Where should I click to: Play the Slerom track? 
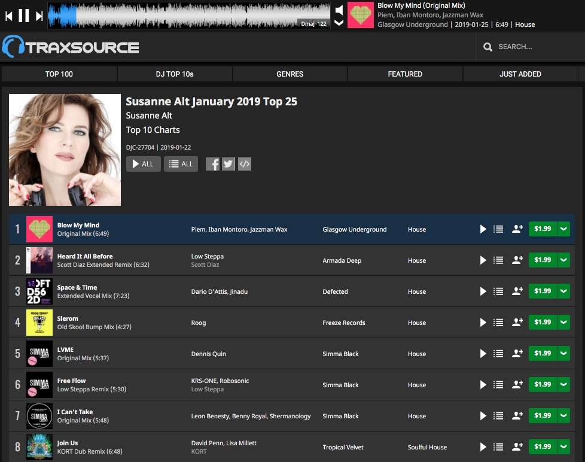pyautogui.click(x=483, y=323)
